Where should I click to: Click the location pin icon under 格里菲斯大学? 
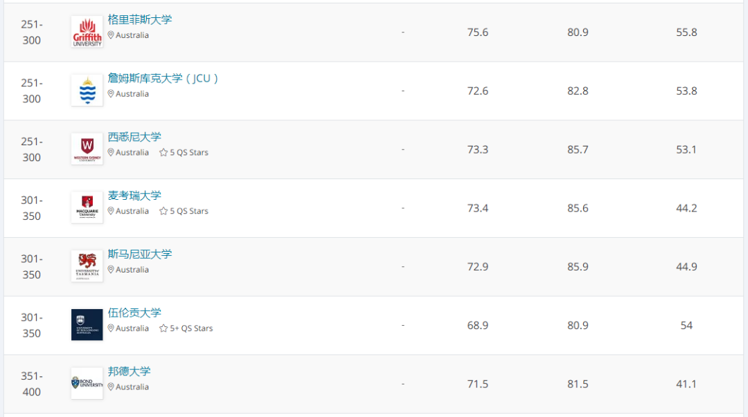[x=111, y=35]
